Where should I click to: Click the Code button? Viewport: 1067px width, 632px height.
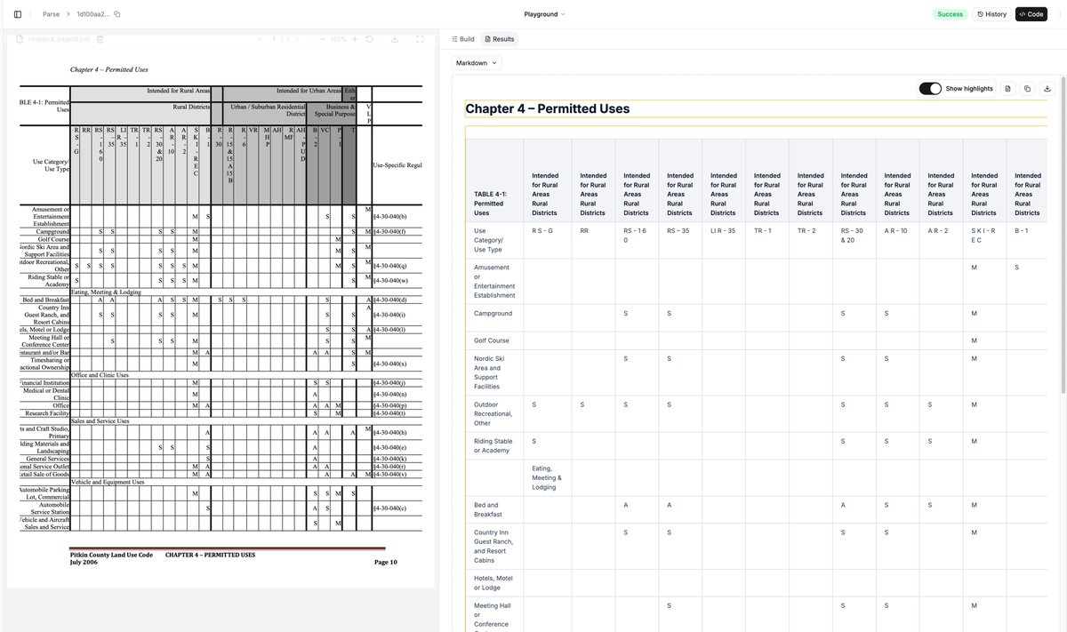[x=1030, y=13]
